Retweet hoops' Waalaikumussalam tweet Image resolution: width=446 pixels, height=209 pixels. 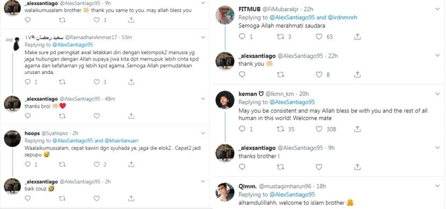62,164
